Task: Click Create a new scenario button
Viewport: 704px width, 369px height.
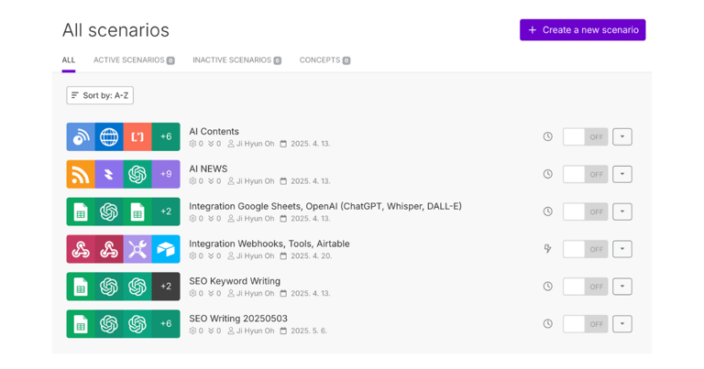Action: (583, 30)
